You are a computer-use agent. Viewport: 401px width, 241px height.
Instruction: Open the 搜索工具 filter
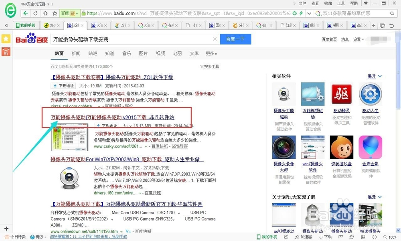pyautogui.click(x=209, y=67)
